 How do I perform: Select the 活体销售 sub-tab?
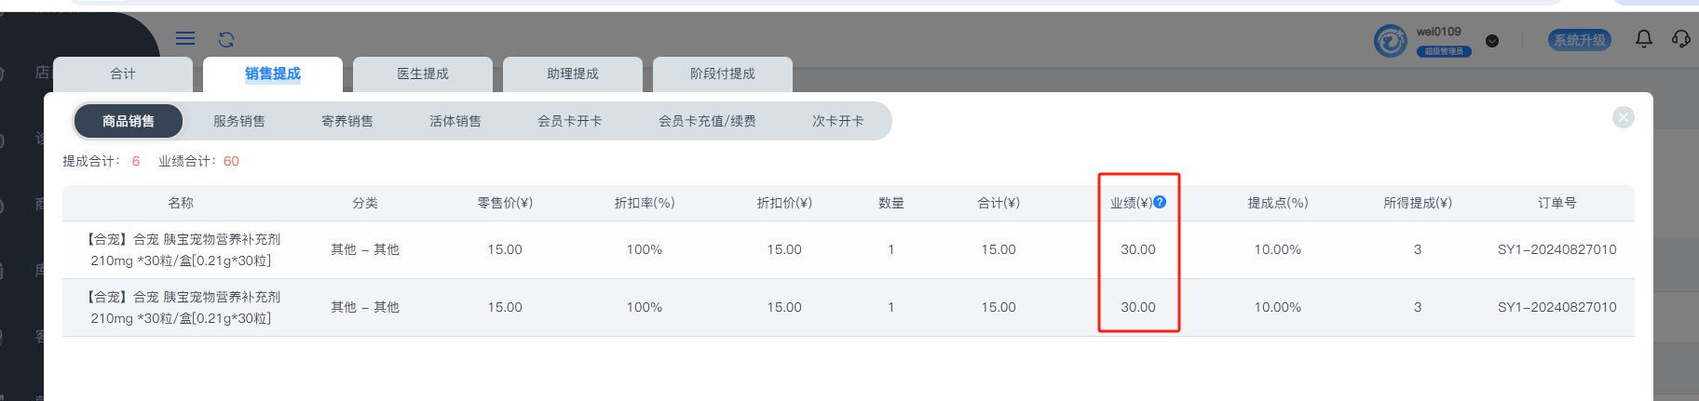coord(455,121)
